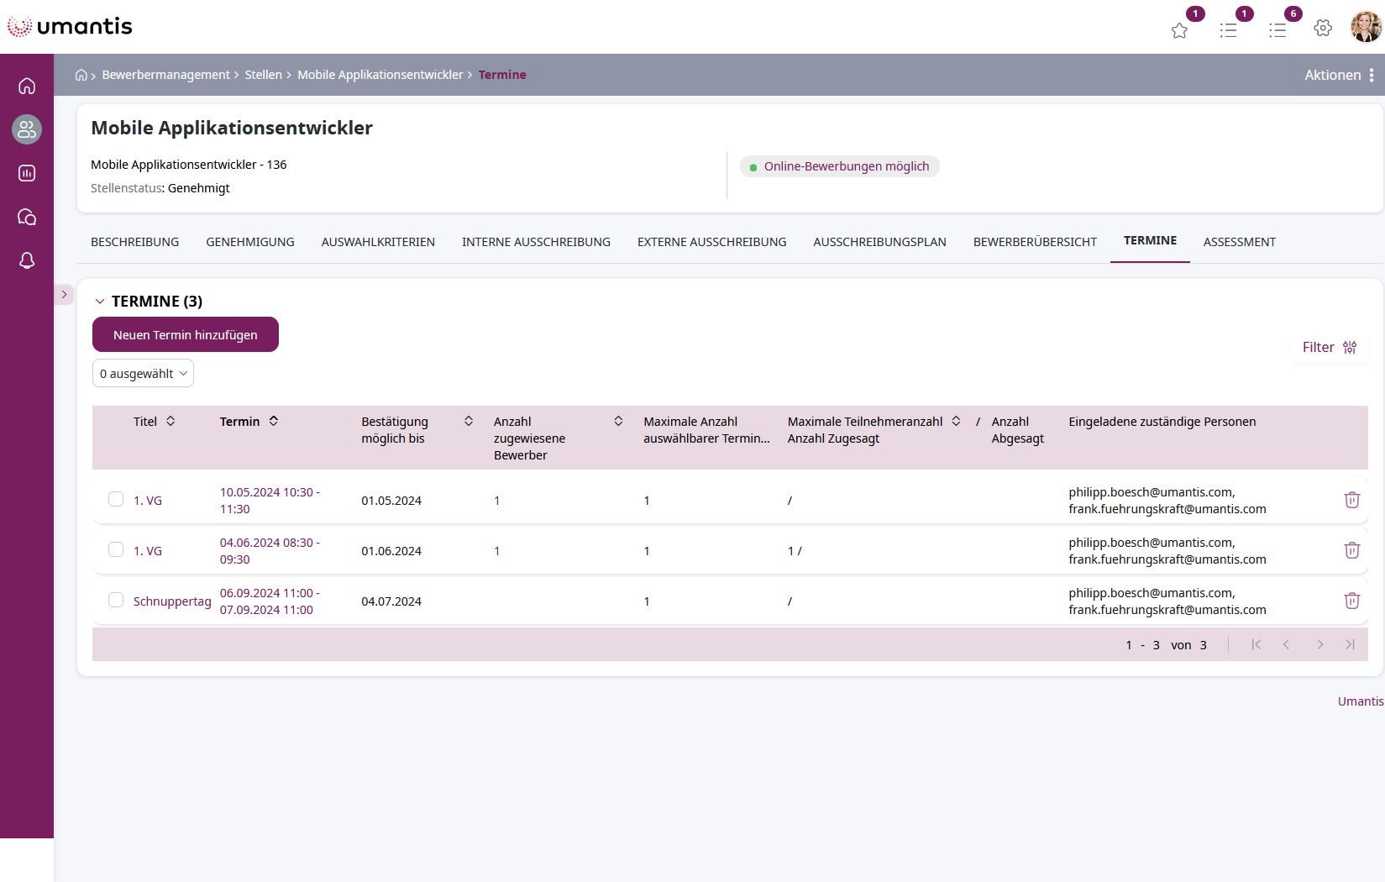
Task: Open the reports chart icon in sidebar
Action: click(27, 173)
